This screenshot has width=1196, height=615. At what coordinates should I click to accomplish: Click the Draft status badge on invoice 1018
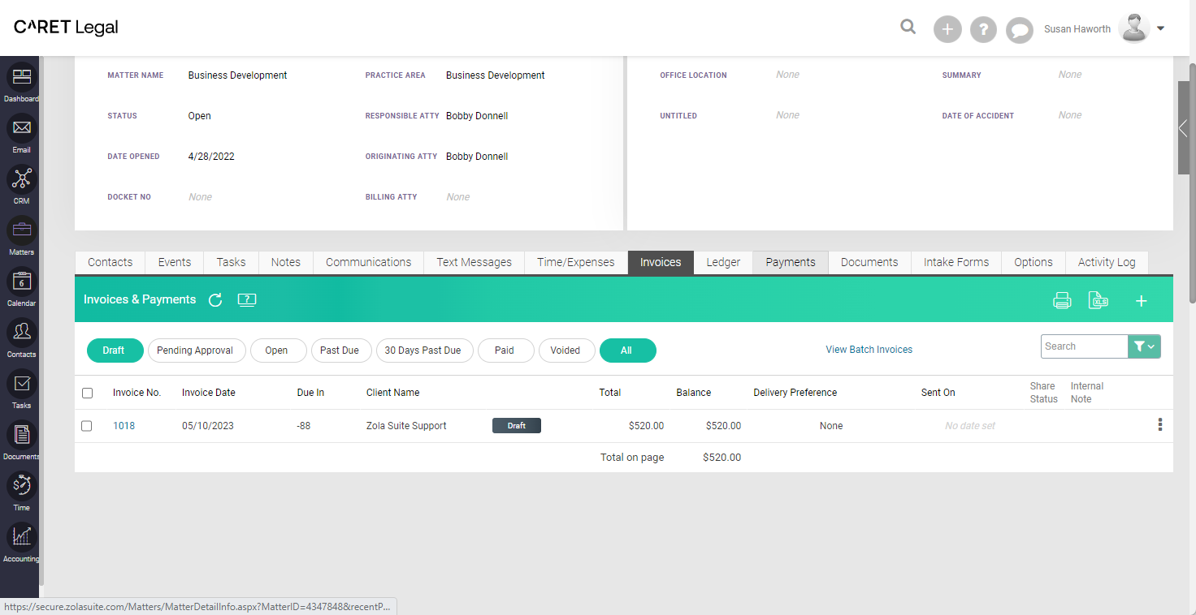pos(517,425)
